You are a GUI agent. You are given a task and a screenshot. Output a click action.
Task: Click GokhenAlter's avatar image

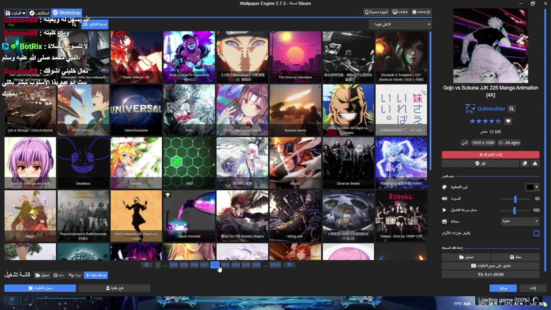(471, 109)
